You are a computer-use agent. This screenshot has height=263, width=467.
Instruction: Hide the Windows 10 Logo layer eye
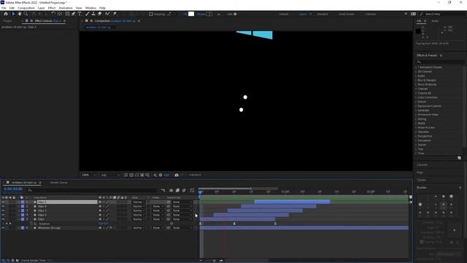coord(3,228)
